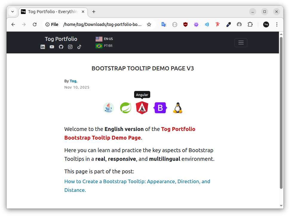Open the gray robot face extension icon

[239, 24]
